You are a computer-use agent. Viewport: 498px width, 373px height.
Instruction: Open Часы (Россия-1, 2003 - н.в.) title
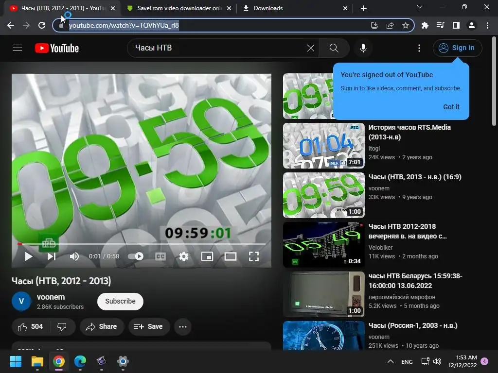pyautogui.click(x=413, y=326)
